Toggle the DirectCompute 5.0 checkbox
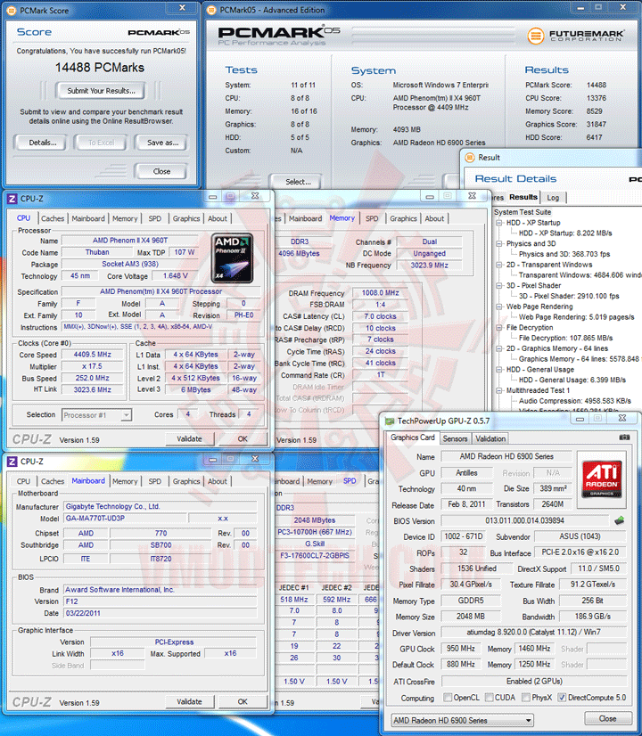 (x=562, y=697)
